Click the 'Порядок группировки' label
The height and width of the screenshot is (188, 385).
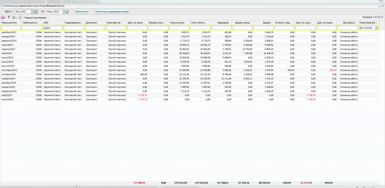tap(36, 18)
